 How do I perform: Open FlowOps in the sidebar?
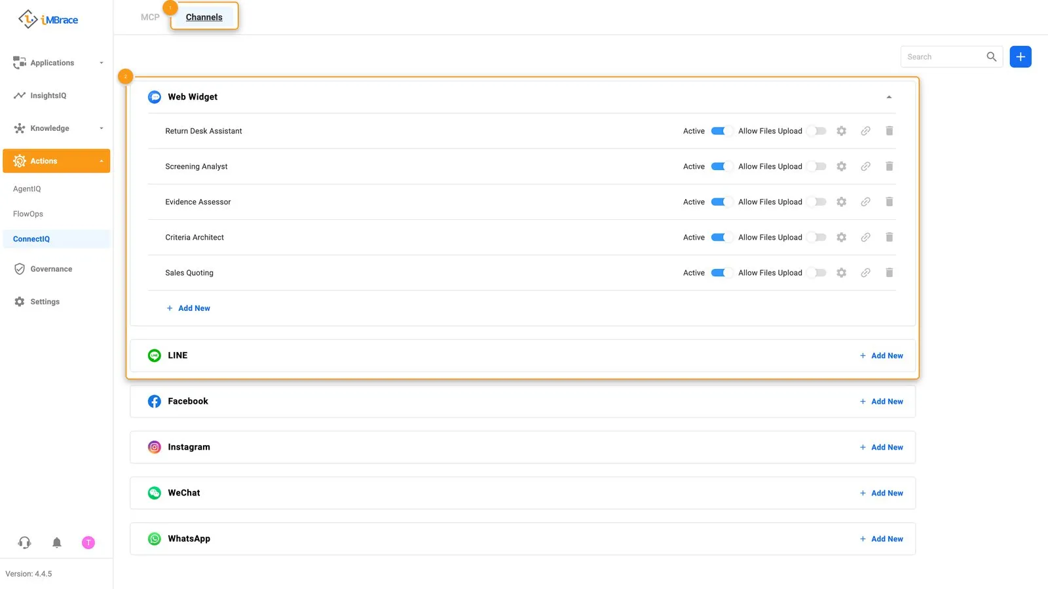[x=28, y=214]
